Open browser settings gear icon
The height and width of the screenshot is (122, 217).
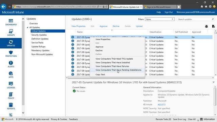(210, 7)
